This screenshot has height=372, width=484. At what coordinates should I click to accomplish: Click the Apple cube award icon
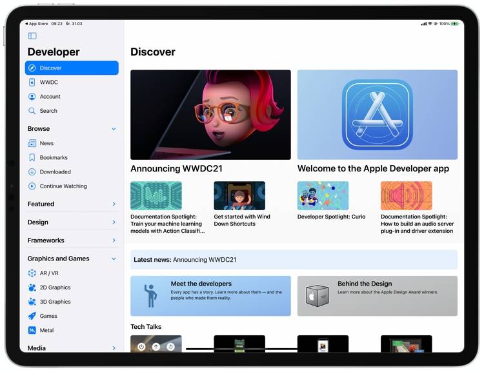tap(317, 296)
